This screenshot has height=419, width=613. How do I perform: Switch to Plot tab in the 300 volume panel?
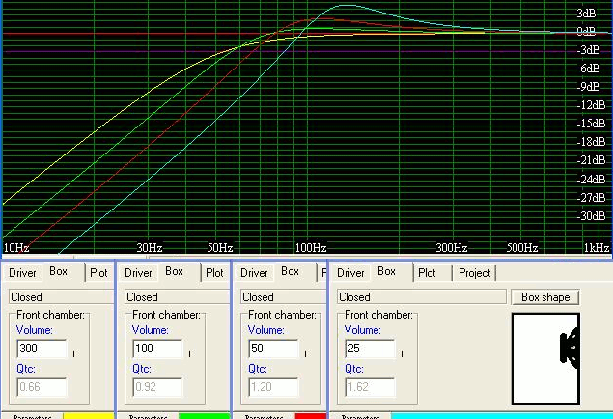tap(98, 273)
